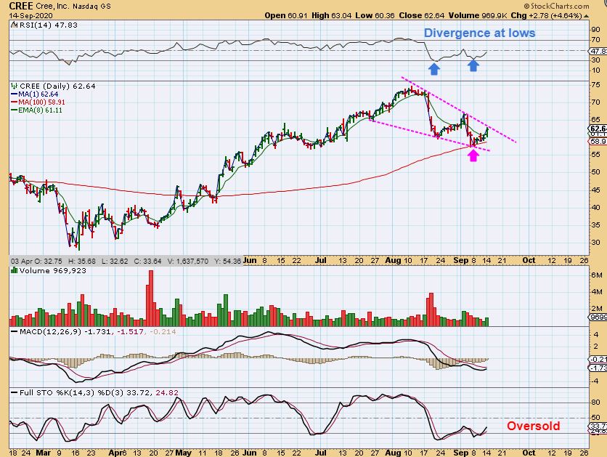This screenshot has width=607, height=457.
Task: Click the '6M' label on volume axis
Action: [596, 275]
